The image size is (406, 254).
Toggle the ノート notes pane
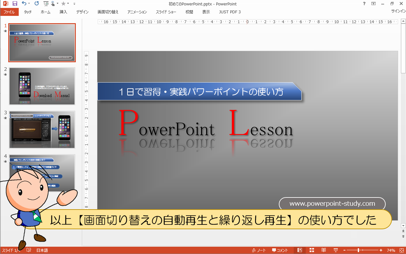click(x=259, y=250)
